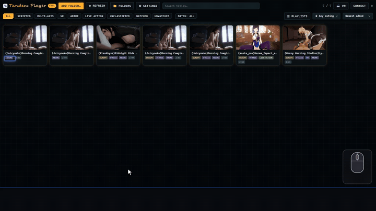Open Settings via the gear button

coord(148,6)
